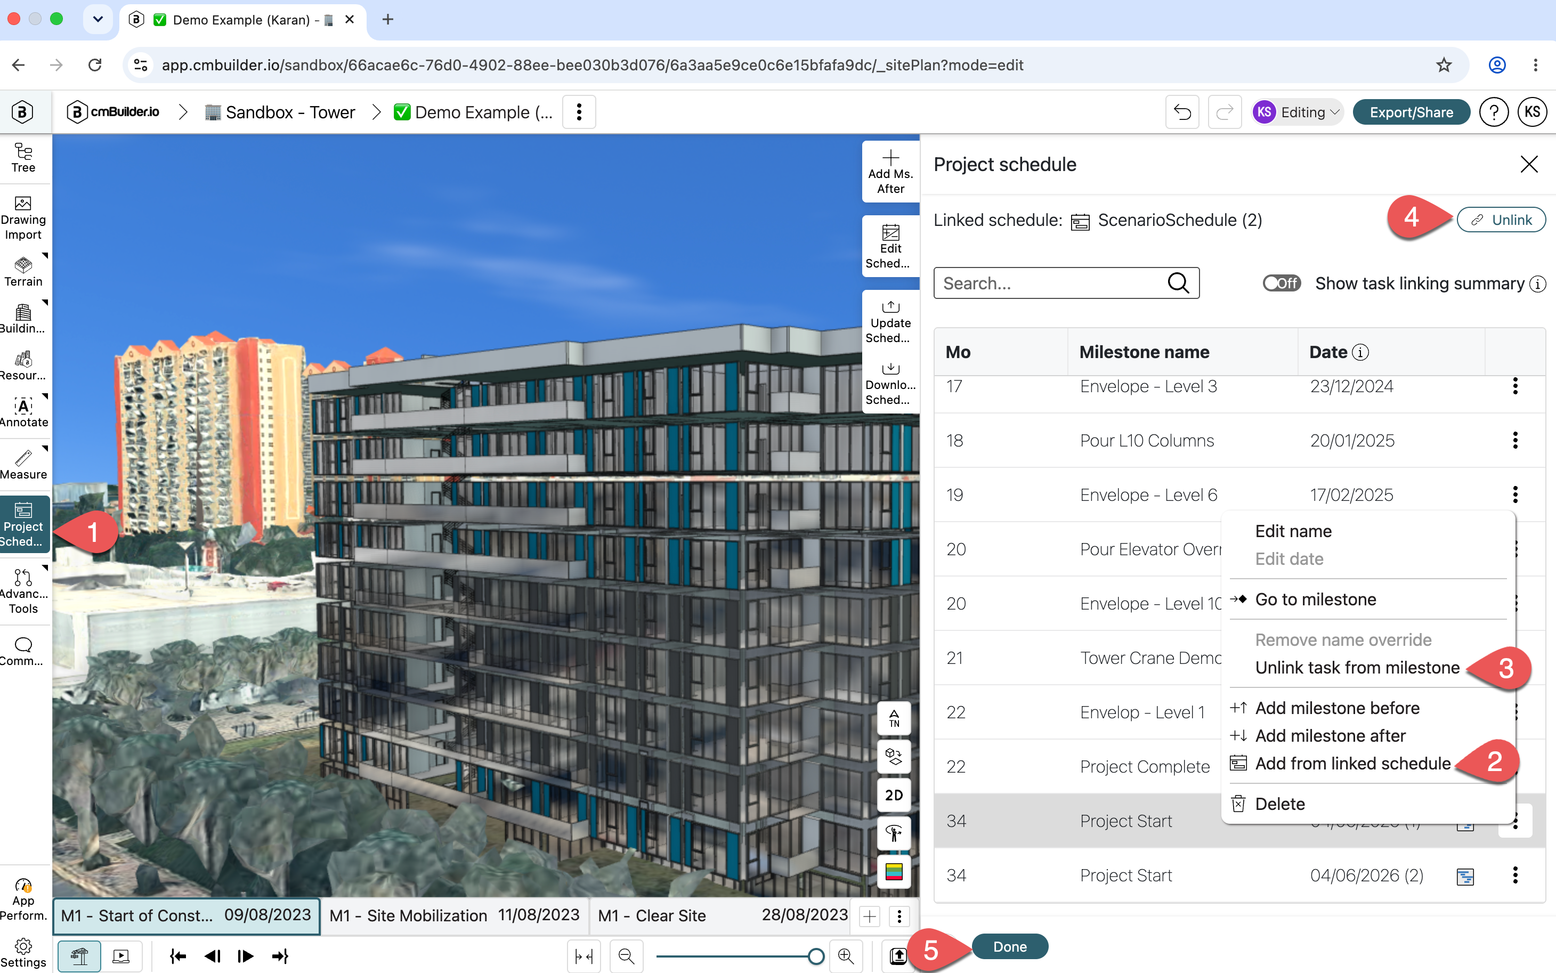1556x973 pixels.
Task: Click the Envelope - Level 6 milestone name
Action: pyautogui.click(x=1149, y=495)
